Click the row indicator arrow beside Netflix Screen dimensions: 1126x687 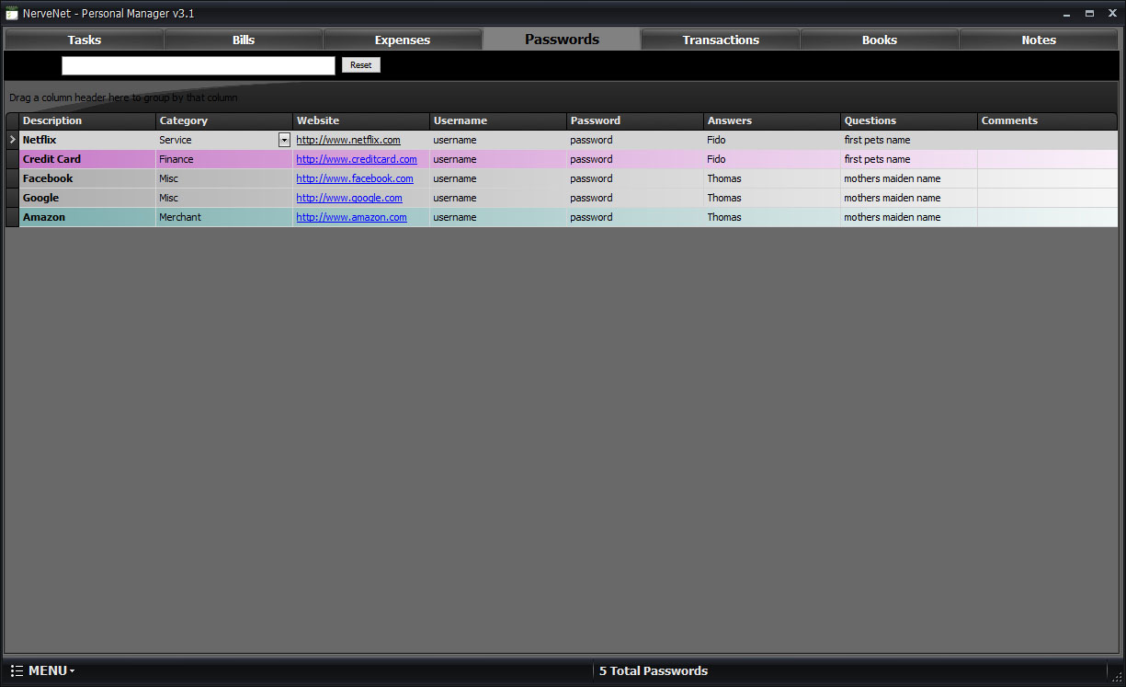click(12, 140)
